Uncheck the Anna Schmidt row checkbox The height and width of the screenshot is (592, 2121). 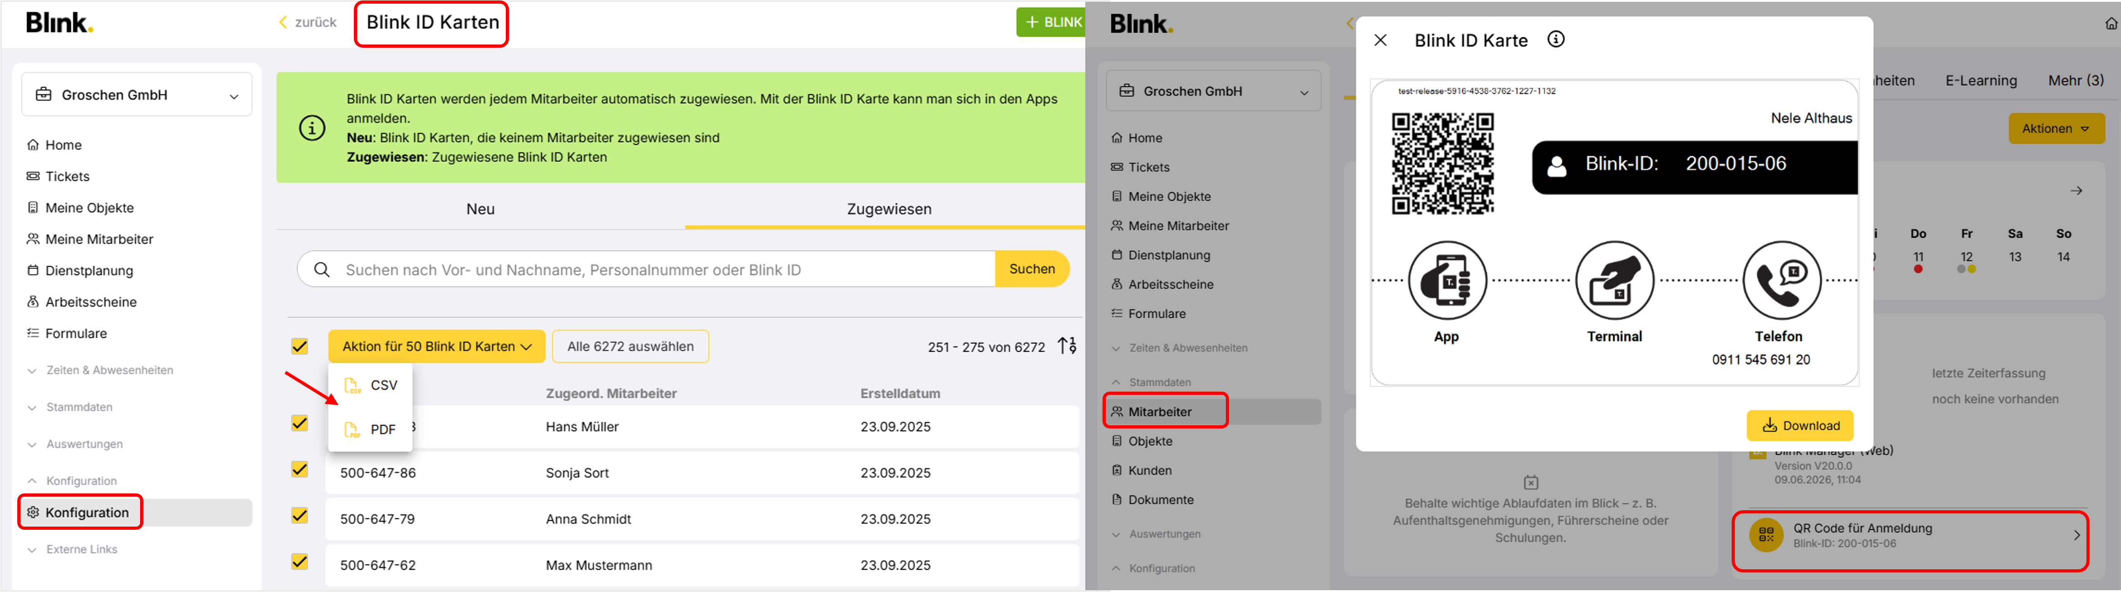coord(300,516)
